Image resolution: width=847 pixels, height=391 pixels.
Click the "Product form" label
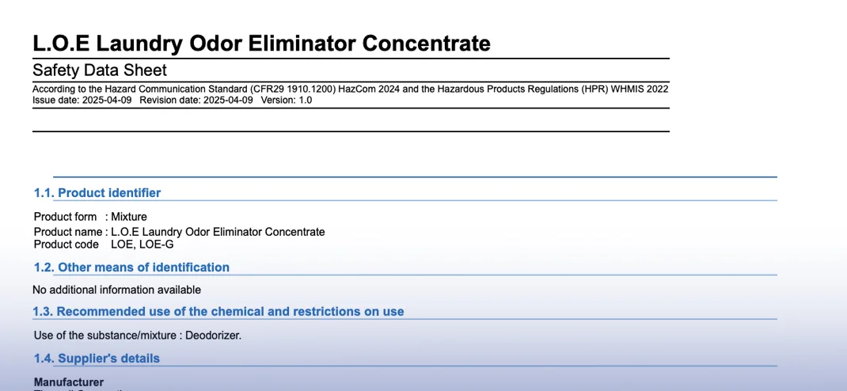66,216
